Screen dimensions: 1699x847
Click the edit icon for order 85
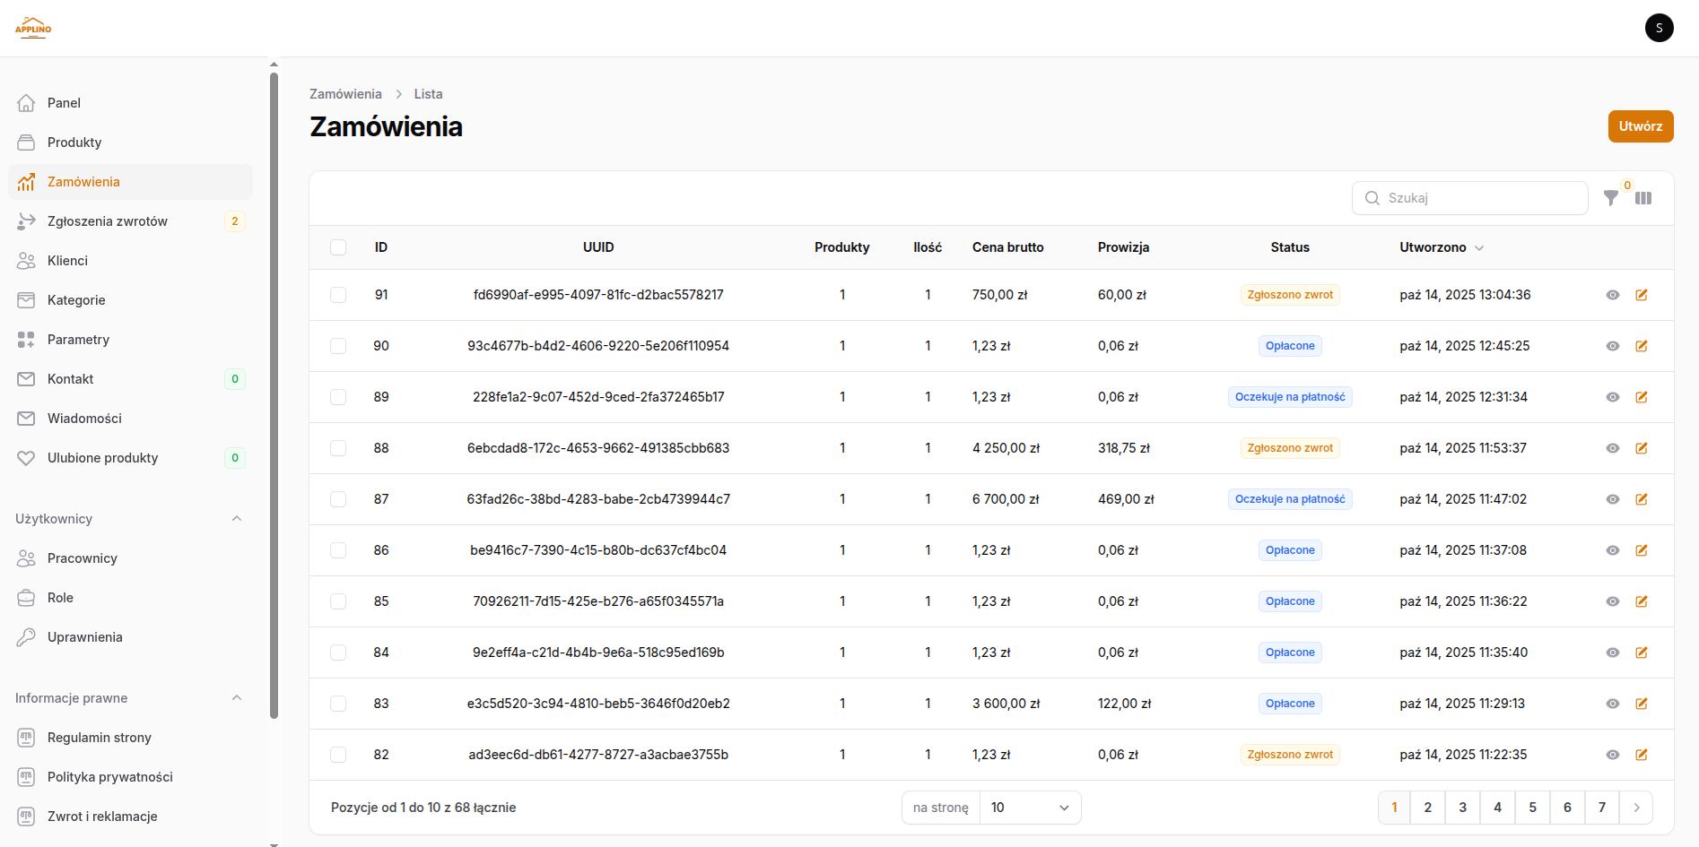point(1642,601)
